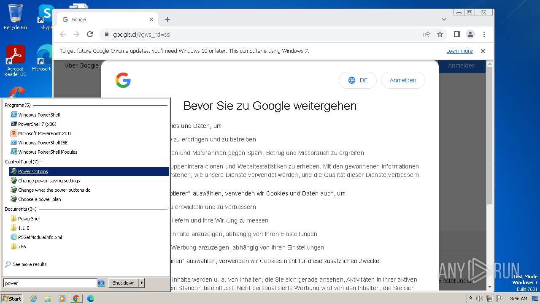This screenshot has height=304, width=540.
Task: Select Power Options control panel item
Action: 89,171
